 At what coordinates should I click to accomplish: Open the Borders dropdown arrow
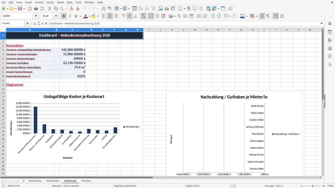(x=230, y=16)
